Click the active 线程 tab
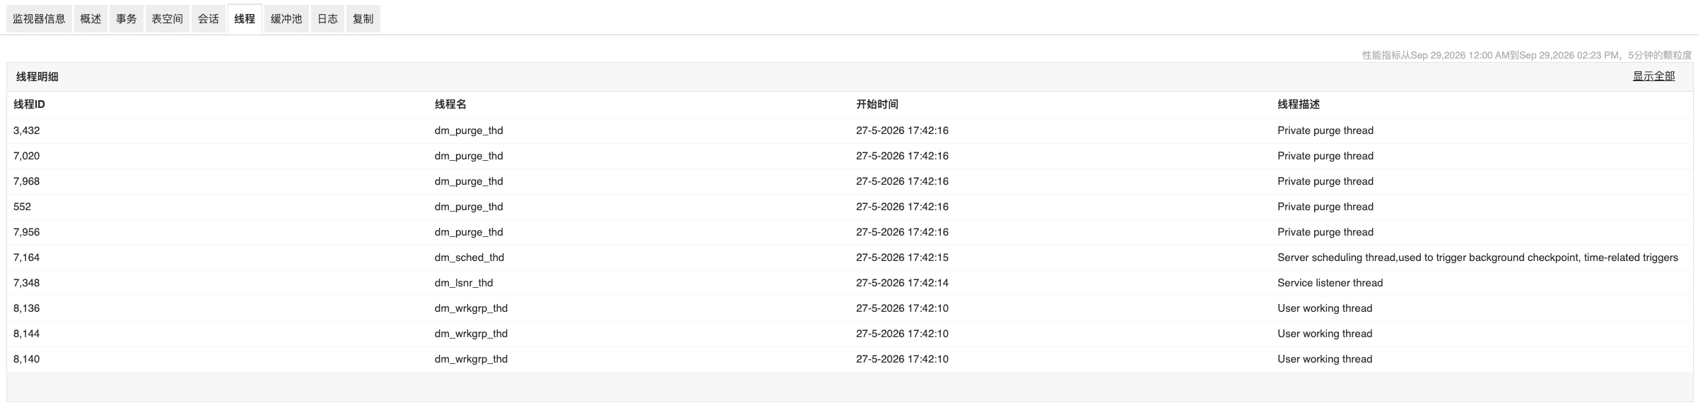 [245, 19]
